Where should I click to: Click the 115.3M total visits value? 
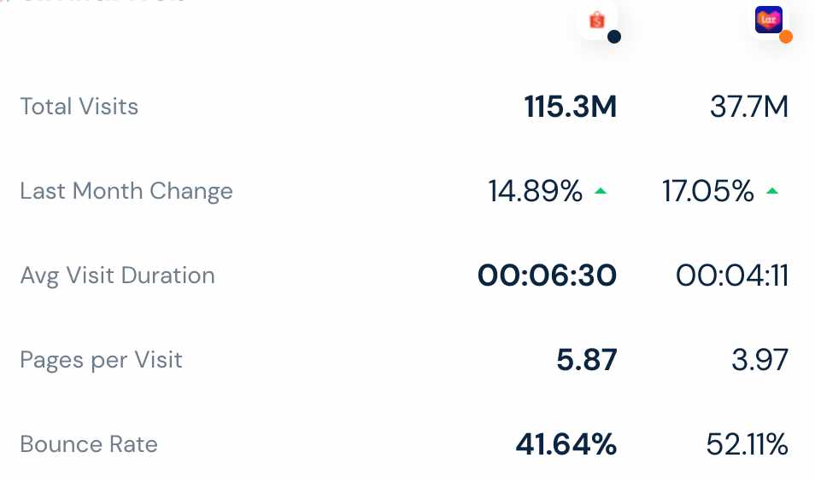pyautogui.click(x=570, y=107)
